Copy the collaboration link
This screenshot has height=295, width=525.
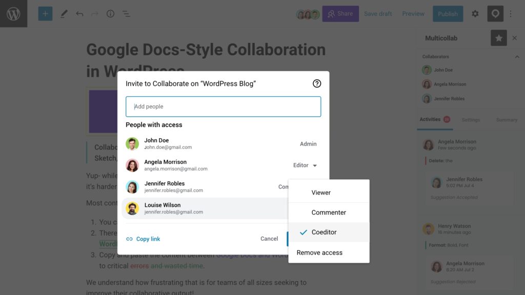[143, 239]
